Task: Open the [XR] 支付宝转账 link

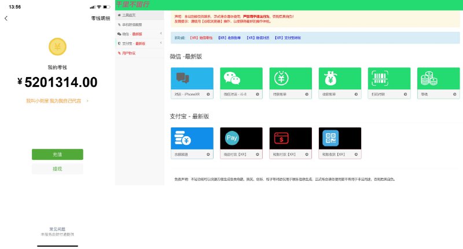Action: (288, 38)
